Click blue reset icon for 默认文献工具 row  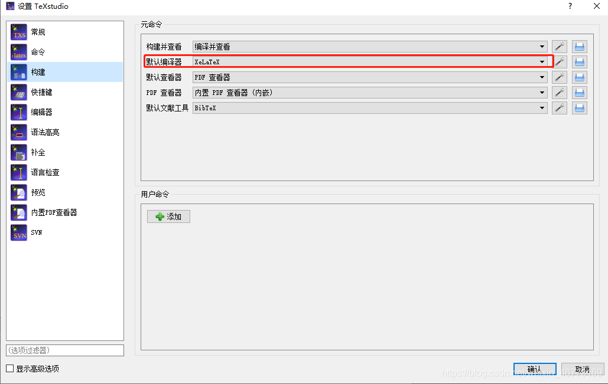pyautogui.click(x=579, y=108)
